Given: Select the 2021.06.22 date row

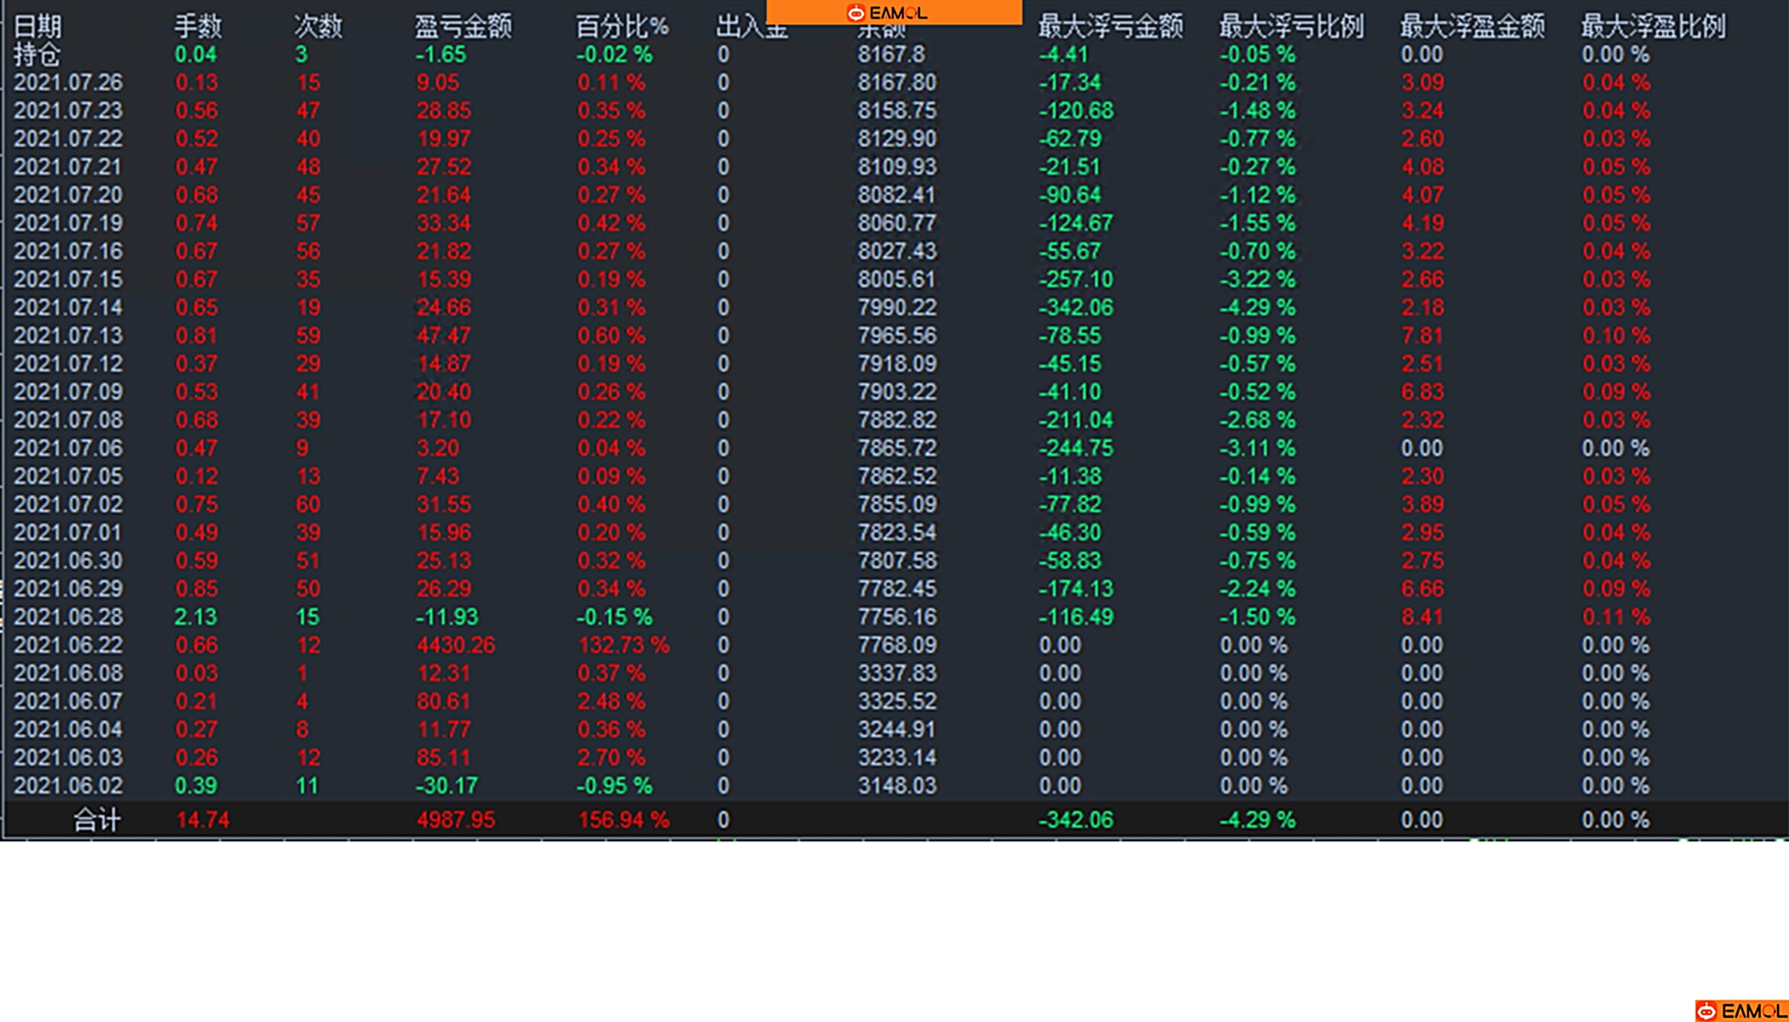Looking at the screenshot, I should [68, 645].
